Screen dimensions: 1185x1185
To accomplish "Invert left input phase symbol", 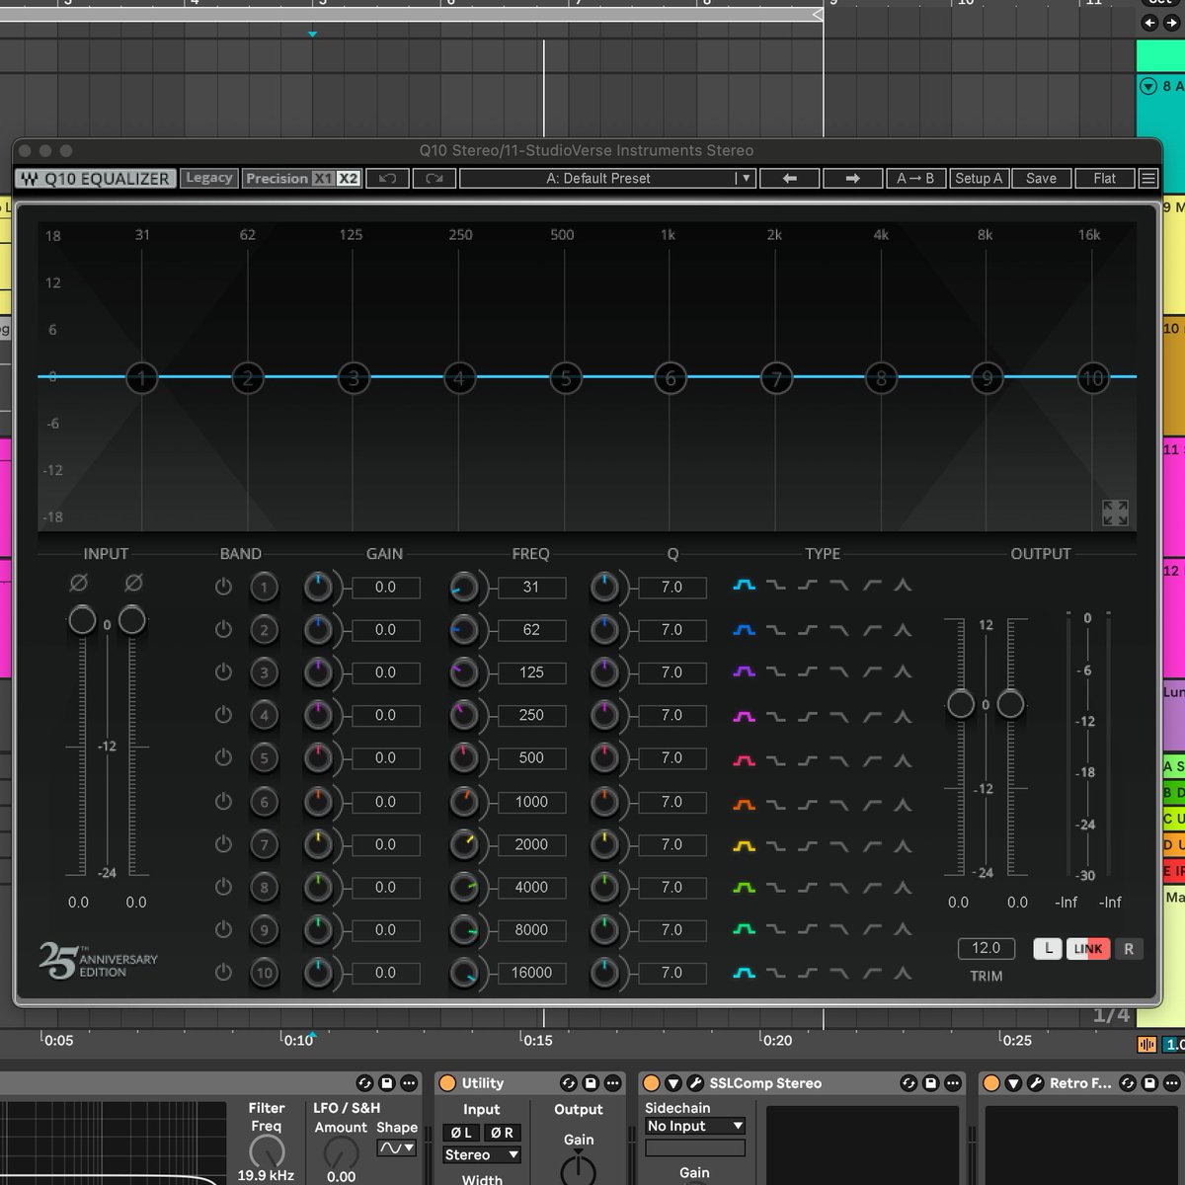I will tap(79, 584).
